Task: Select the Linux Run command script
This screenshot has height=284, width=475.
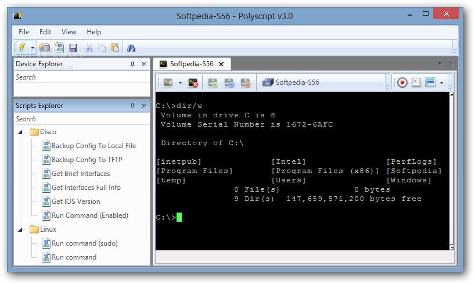Action: coord(70,257)
